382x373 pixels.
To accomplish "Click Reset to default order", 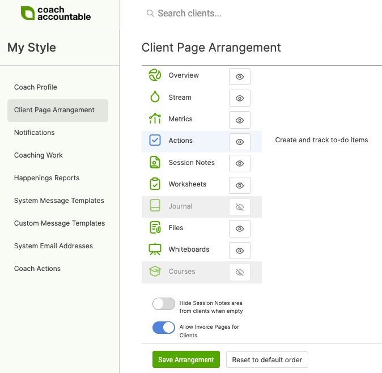I will click(267, 360).
